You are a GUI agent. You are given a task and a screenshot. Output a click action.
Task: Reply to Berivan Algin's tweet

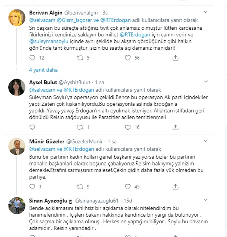click(x=32, y=58)
